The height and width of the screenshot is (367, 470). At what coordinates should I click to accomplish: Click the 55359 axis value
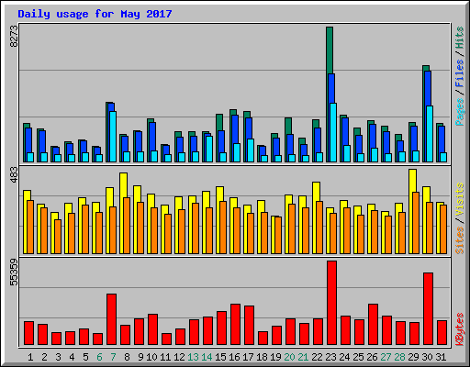tap(14, 272)
